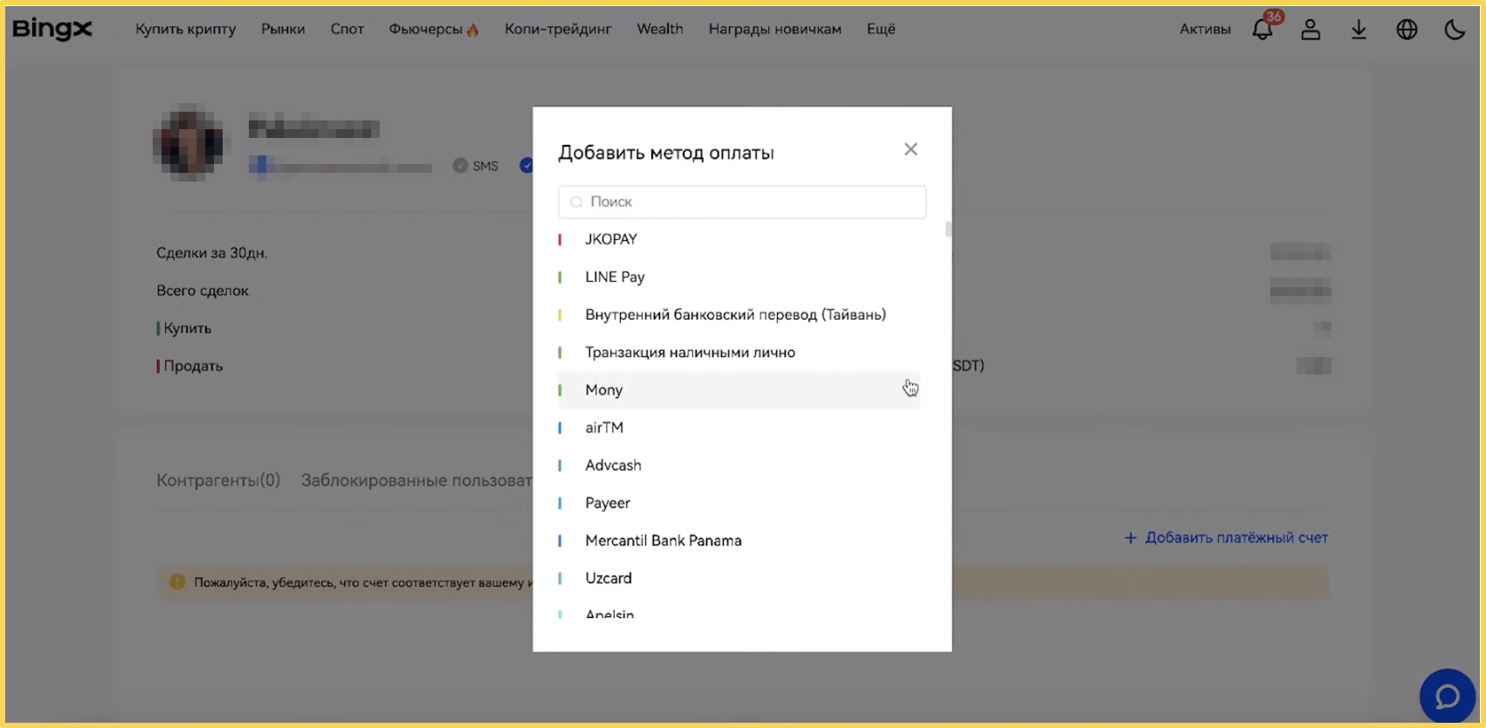Click the SMS verification badge
Screen dimensions: 1486x728
[476, 166]
